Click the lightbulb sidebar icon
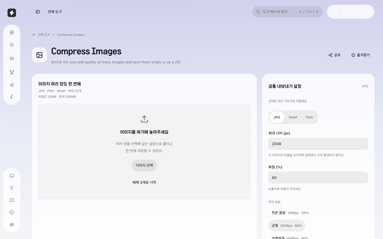This screenshot has width=383, height=239. coord(12,188)
